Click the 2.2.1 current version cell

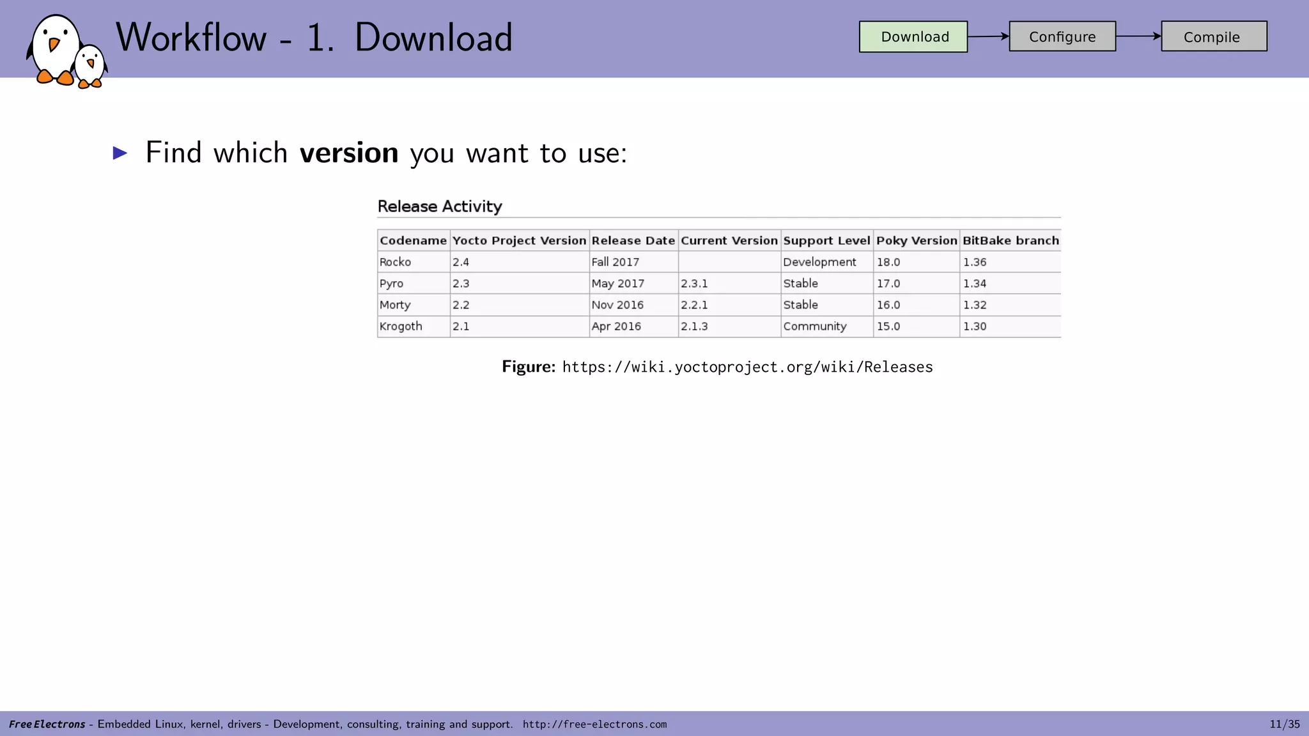click(x=729, y=305)
